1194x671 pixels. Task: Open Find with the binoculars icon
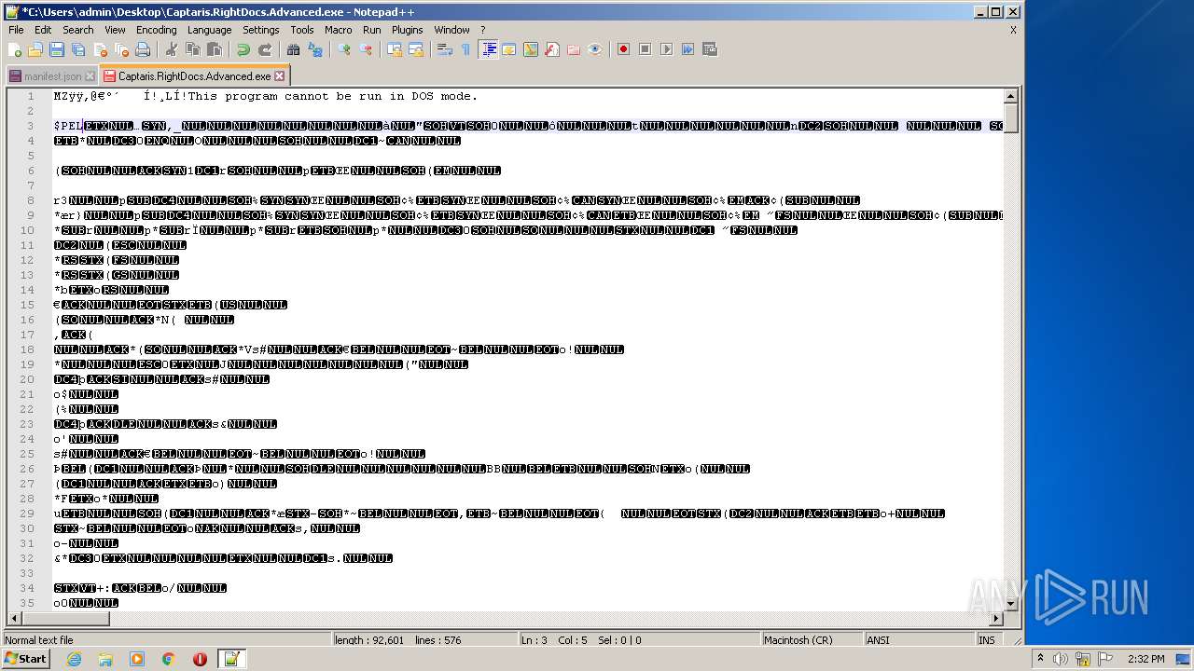tap(293, 49)
